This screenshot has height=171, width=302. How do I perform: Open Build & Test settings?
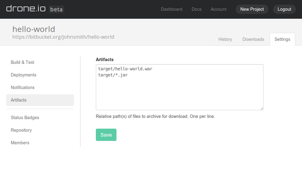point(22,62)
